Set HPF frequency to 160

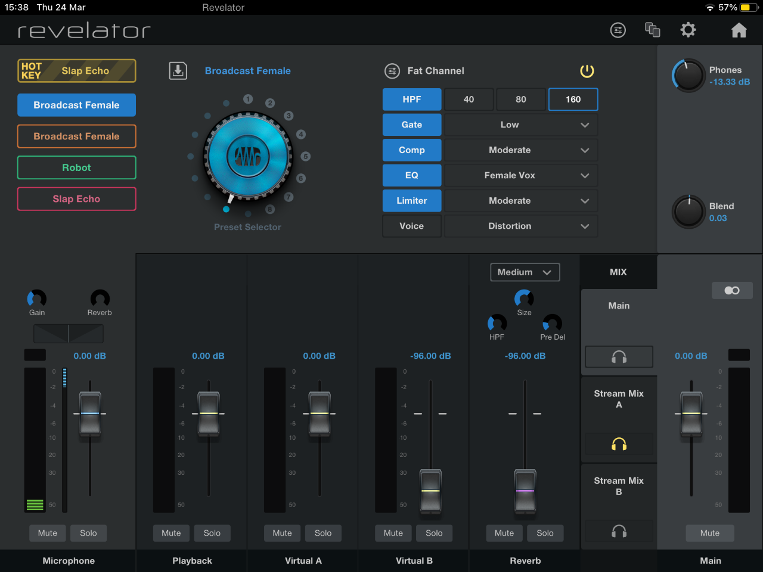pyautogui.click(x=573, y=100)
